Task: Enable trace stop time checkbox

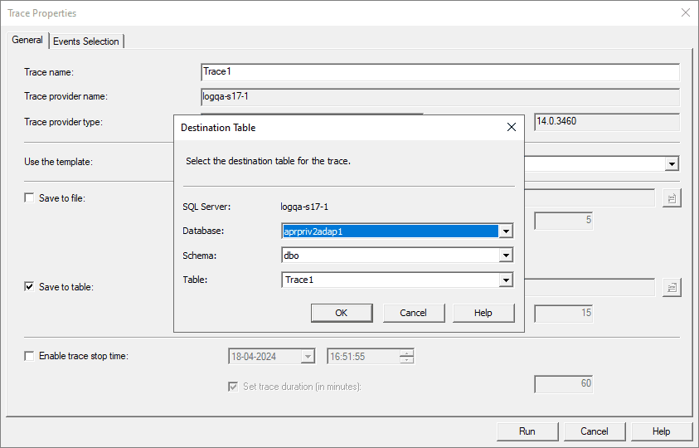Action: pos(29,356)
